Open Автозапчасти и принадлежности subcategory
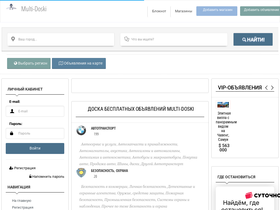The width and height of the screenshot is (280, 210). point(147,144)
